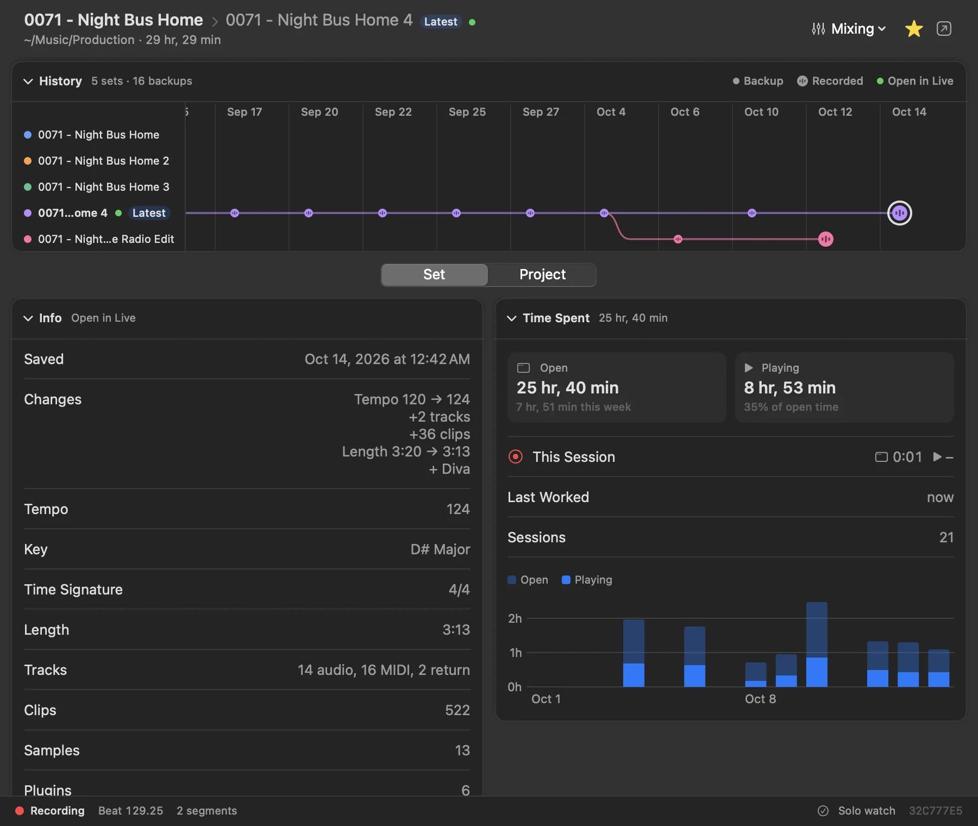Viewport: 978px width, 826px height.
Task: Click the Latest badge in header
Action: coord(441,22)
